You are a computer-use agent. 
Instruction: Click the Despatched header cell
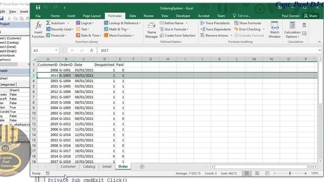(x=104, y=65)
